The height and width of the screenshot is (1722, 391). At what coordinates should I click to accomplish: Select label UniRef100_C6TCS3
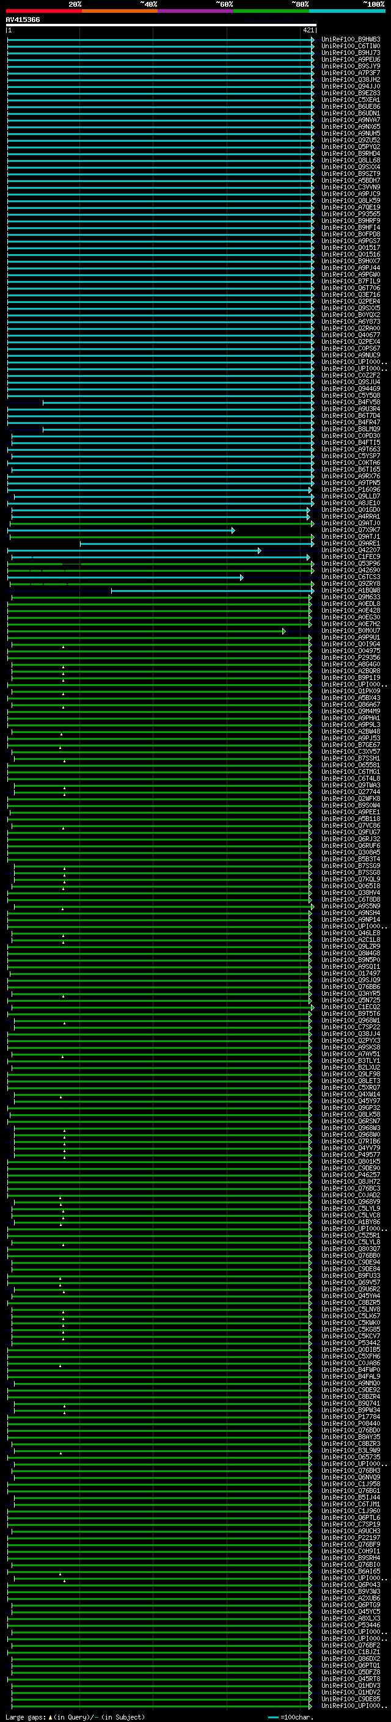coord(351,577)
